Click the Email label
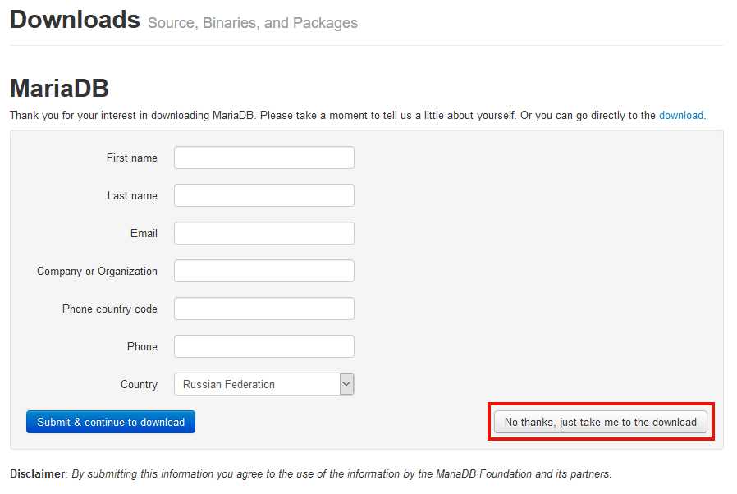737x494 pixels. [144, 233]
